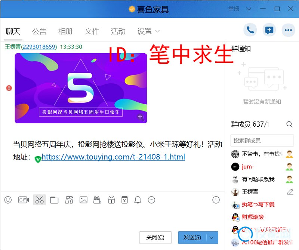The width and height of the screenshot is (299, 250).
Task: Open the send picture icon
Action: pyautogui.click(x=83, y=200)
